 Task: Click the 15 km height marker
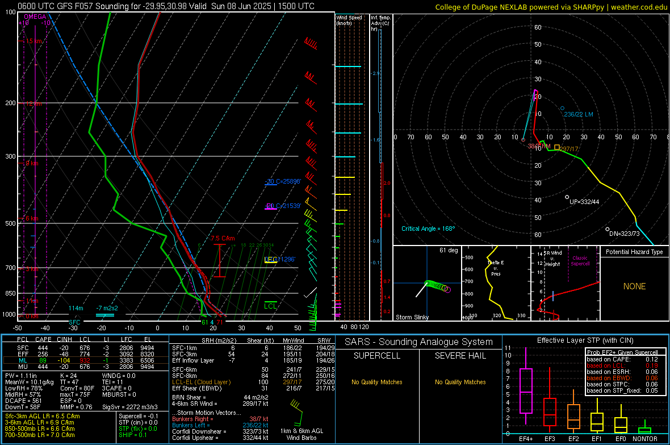click(x=33, y=41)
